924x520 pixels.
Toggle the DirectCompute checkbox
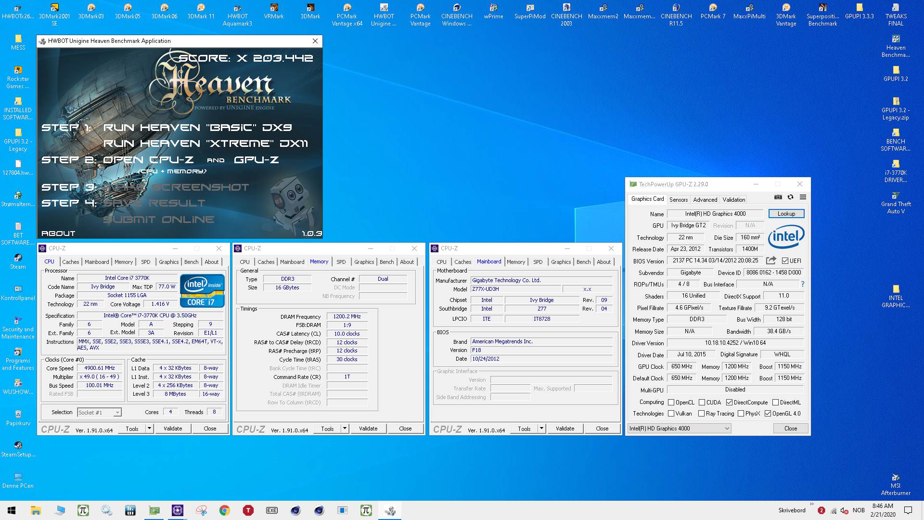point(729,403)
